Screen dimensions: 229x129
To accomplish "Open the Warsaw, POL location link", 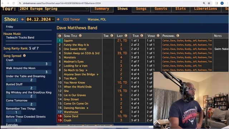I will click(x=97, y=19).
